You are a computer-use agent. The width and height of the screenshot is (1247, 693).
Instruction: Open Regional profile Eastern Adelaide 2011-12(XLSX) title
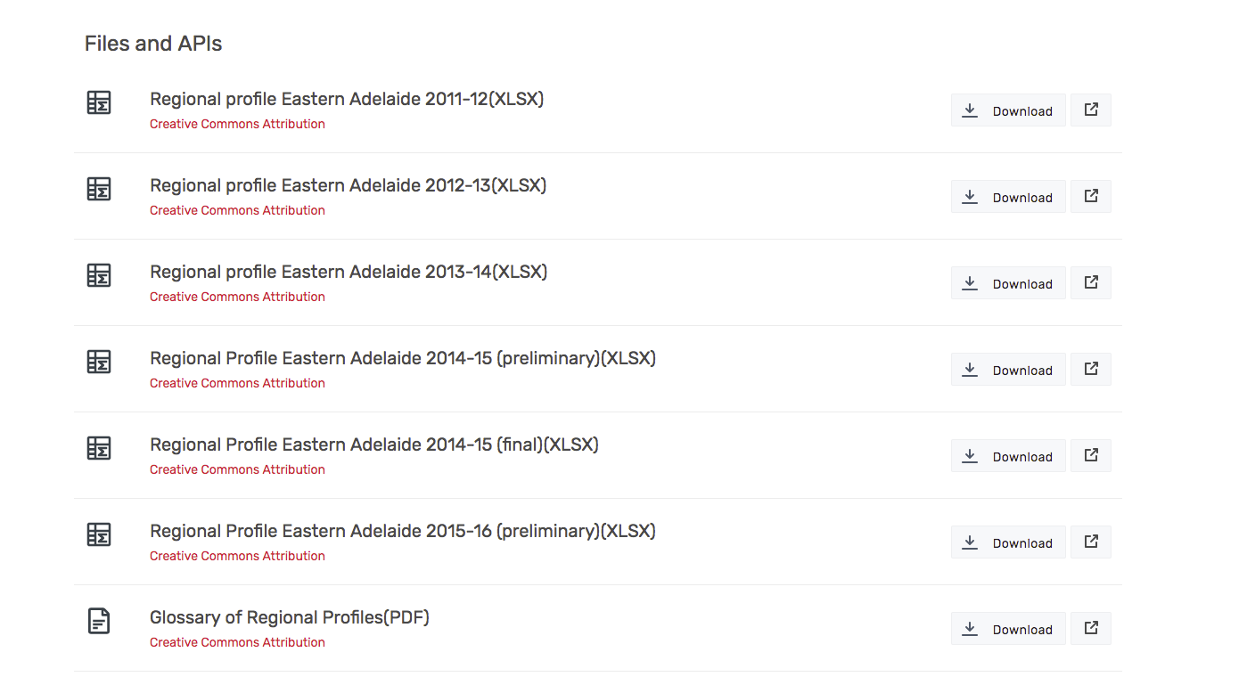point(347,99)
